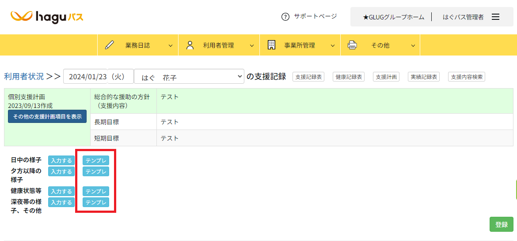Click the person icon for 利用者管理
The height and width of the screenshot is (241, 517).
(190, 45)
